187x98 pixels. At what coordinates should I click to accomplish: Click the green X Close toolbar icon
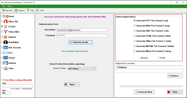38,10
